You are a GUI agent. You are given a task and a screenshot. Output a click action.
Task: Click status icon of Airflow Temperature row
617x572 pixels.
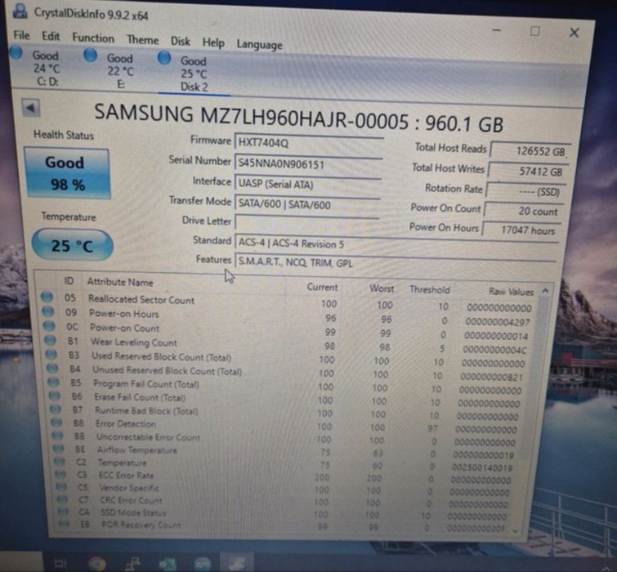coord(59,449)
